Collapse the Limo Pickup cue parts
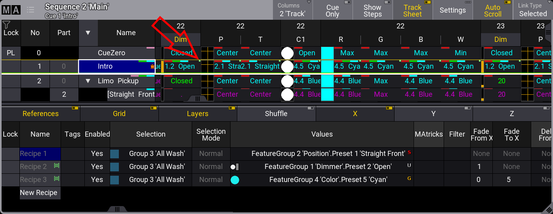This screenshot has width=553, height=214. [x=88, y=81]
